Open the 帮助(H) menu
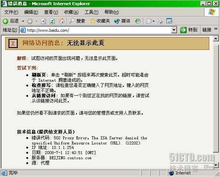This screenshot has width=220, height=177. coord(112,12)
